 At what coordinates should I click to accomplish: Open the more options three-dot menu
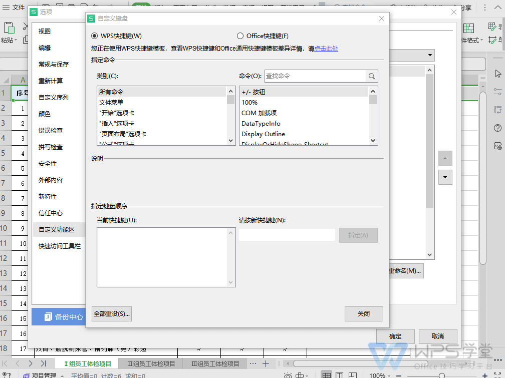point(485,8)
